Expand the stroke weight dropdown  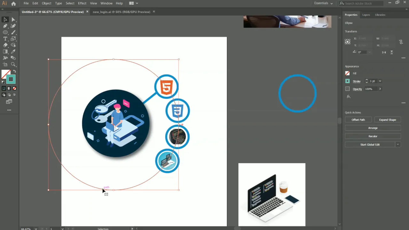coord(380,81)
